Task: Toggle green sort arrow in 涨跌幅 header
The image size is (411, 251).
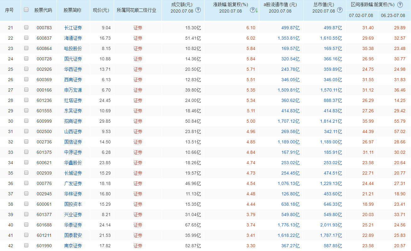Action: coord(256,10)
